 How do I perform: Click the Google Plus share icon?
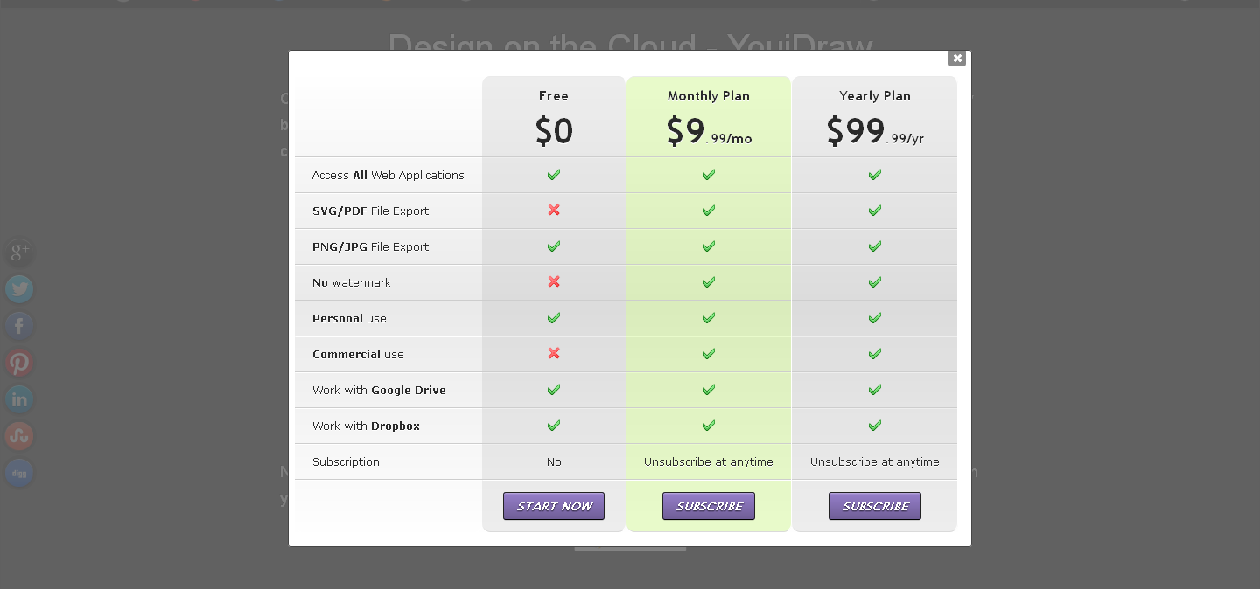pos(19,253)
